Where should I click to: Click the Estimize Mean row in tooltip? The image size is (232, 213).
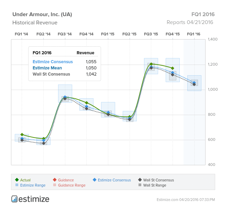pyautogui.click(x=65, y=68)
